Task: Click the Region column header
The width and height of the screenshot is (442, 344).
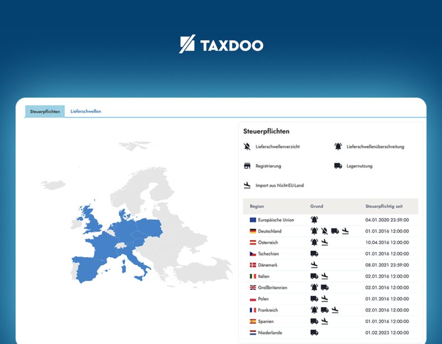Action: pos(257,206)
